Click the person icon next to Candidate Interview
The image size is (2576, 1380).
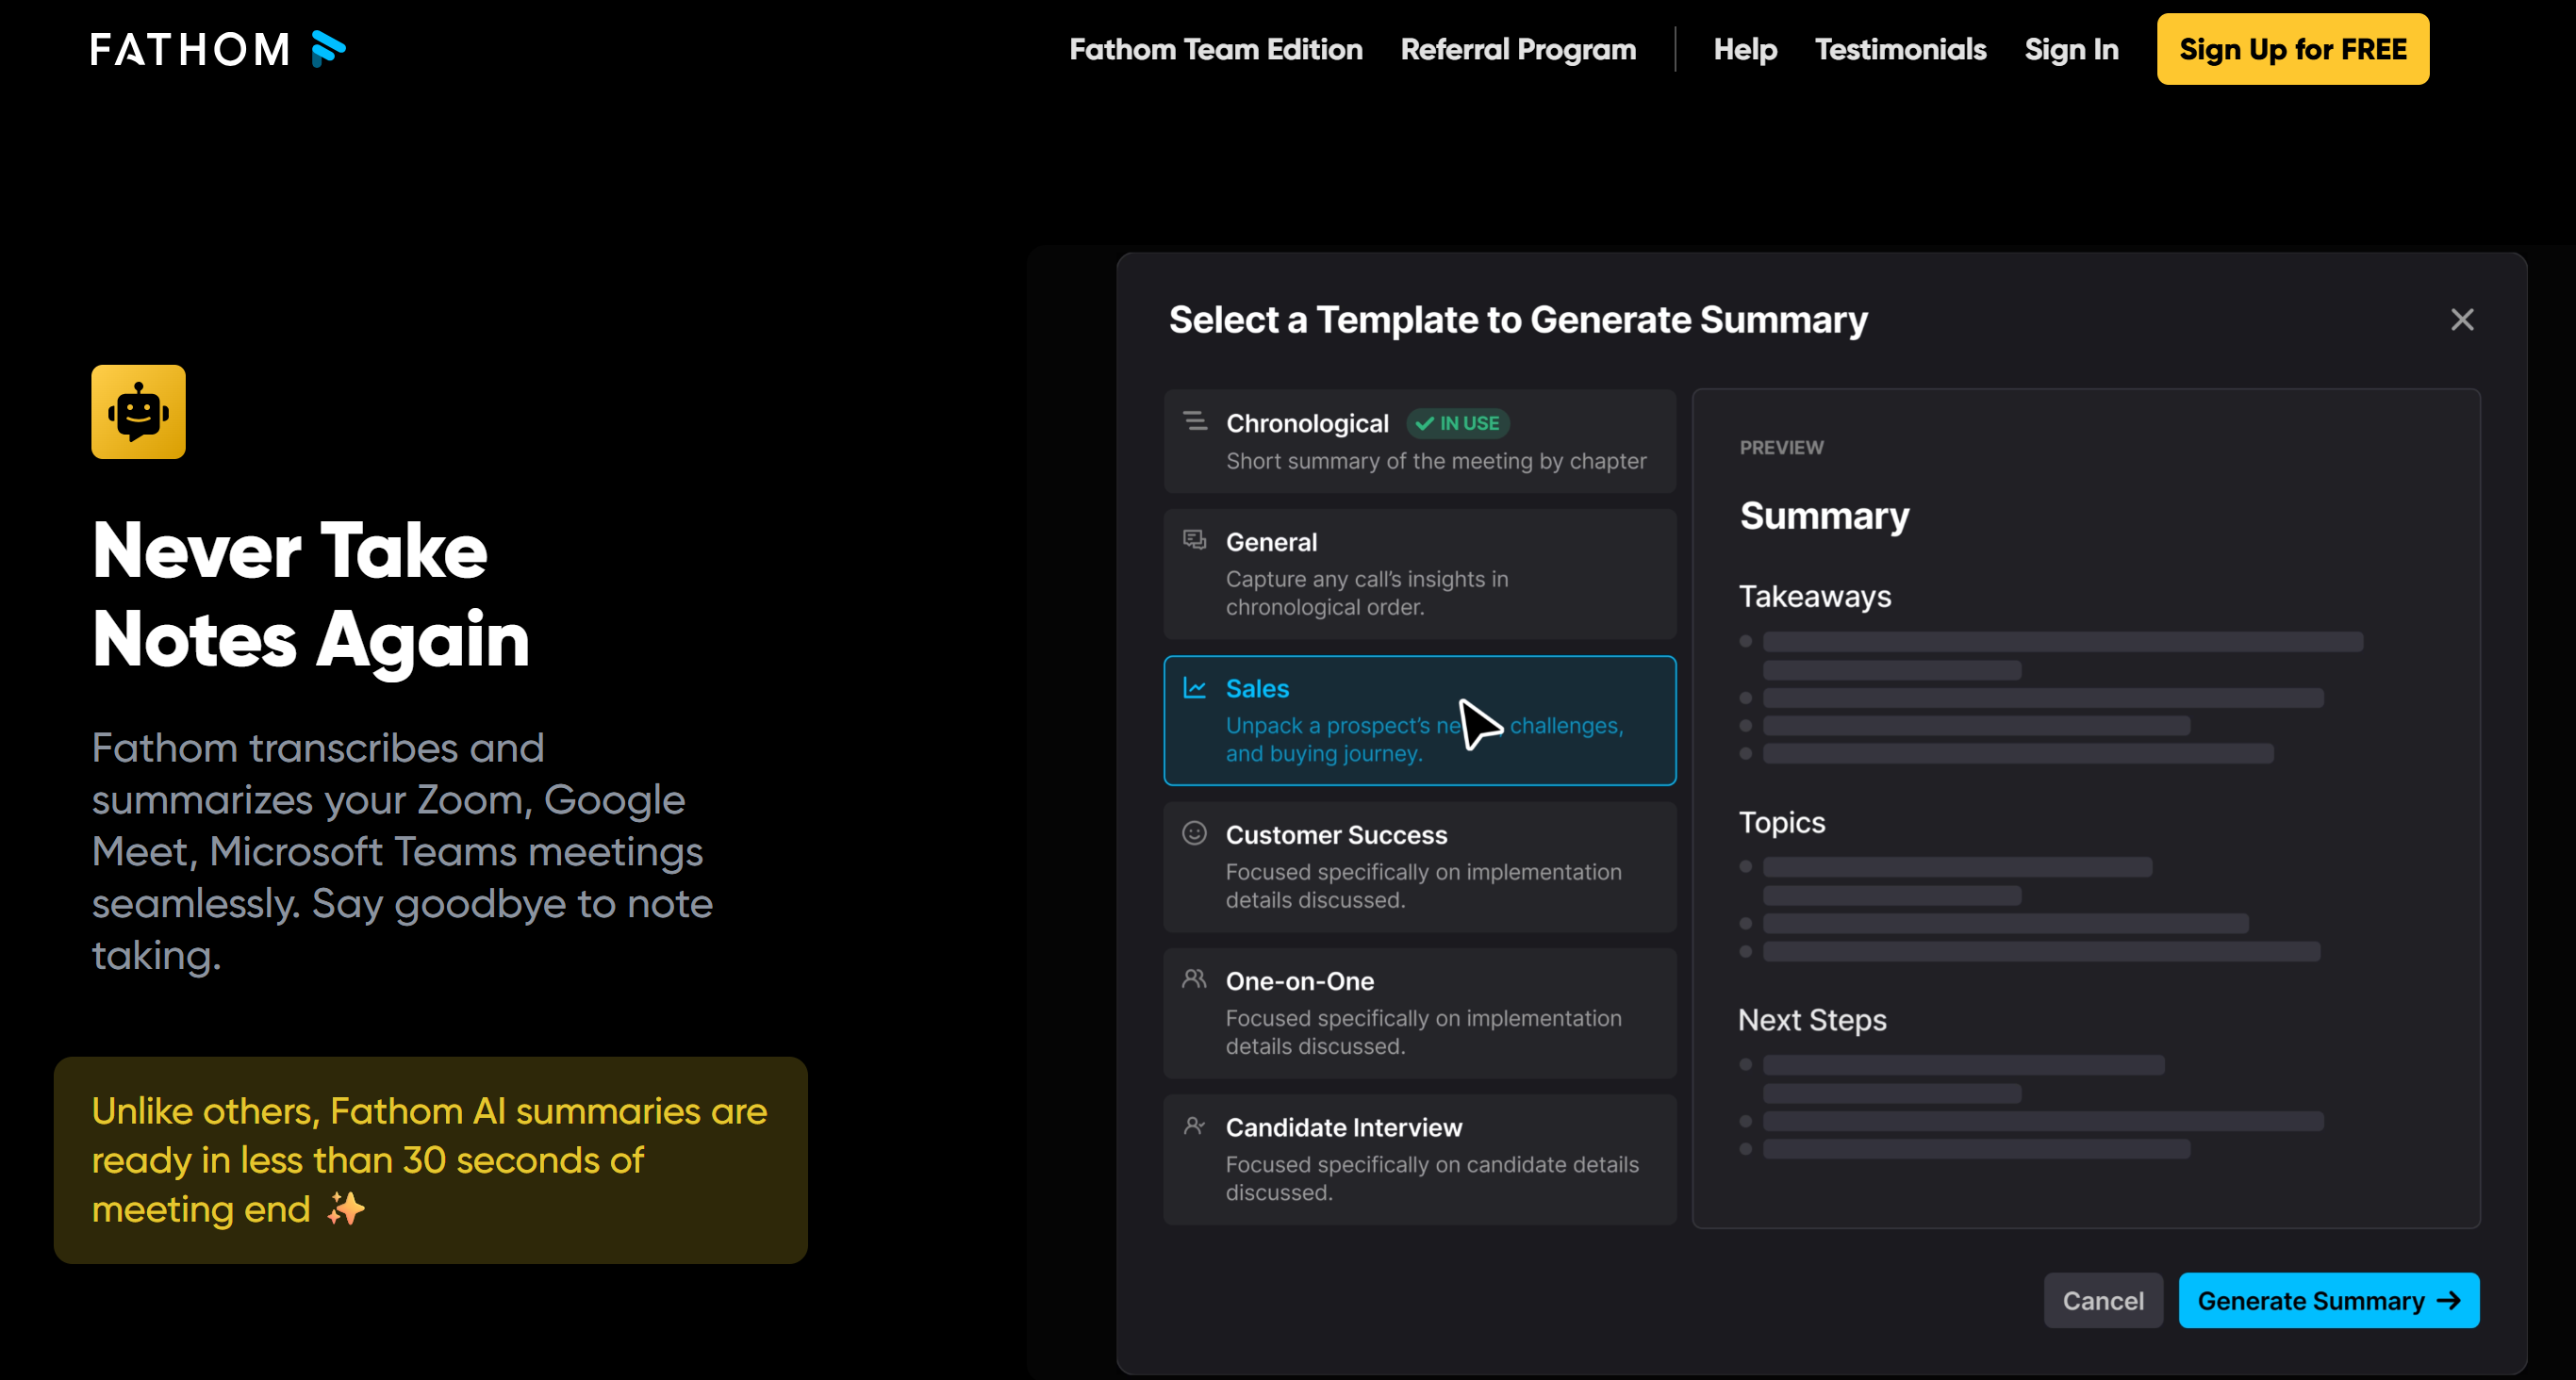(1193, 1125)
